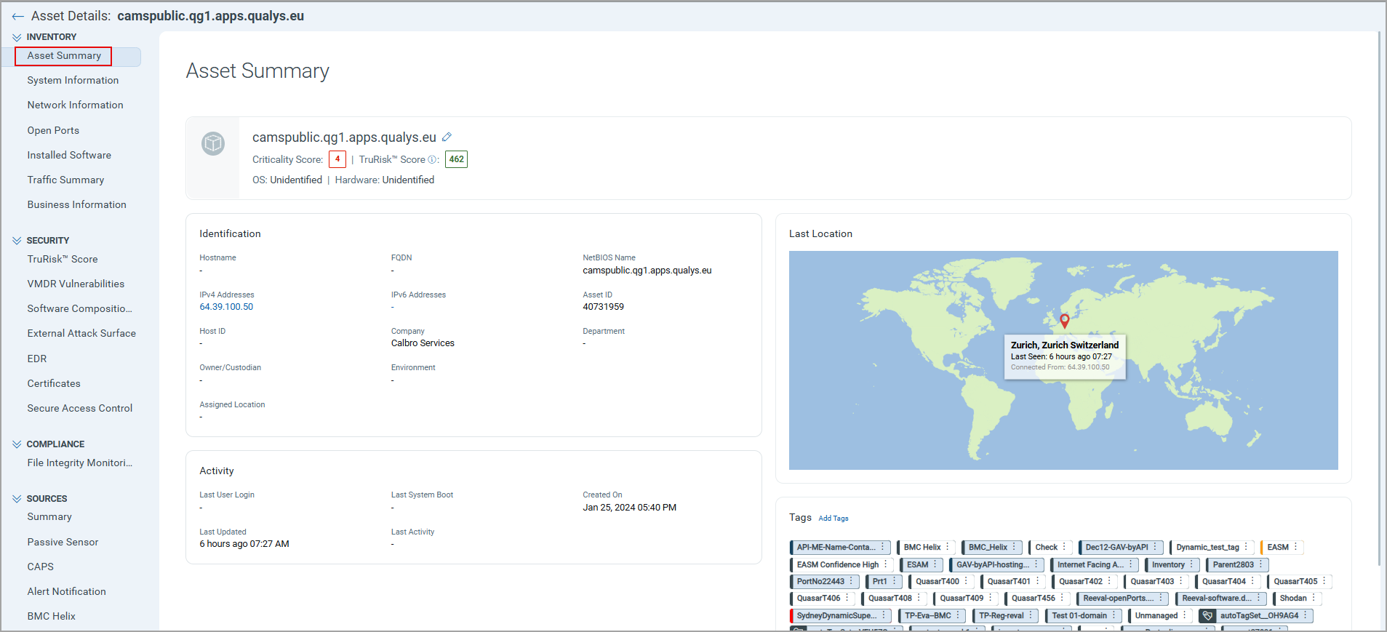Open Passive Sensor source
1387x632 pixels.
63,542
